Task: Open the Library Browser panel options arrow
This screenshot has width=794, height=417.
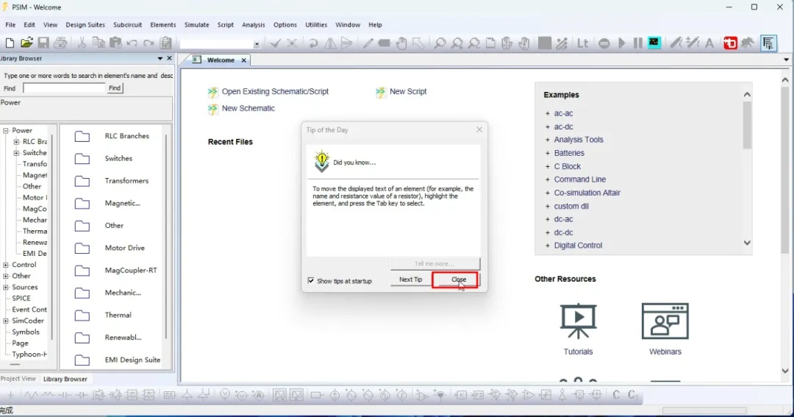Action: click(x=160, y=59)
